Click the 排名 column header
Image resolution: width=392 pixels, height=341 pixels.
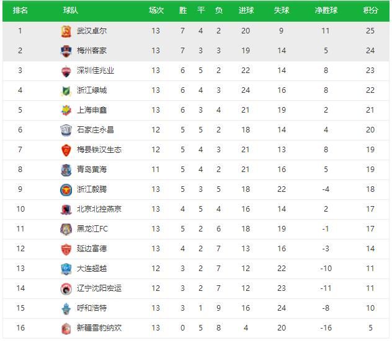(20, 11)
